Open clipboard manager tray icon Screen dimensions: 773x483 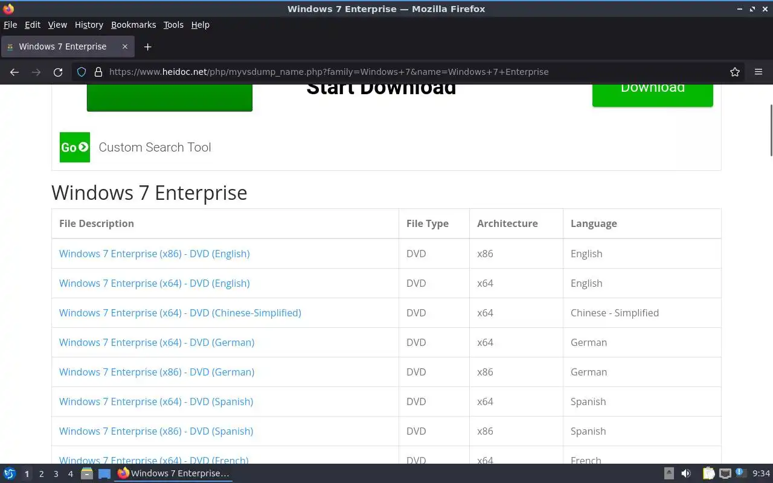point(708,473)
